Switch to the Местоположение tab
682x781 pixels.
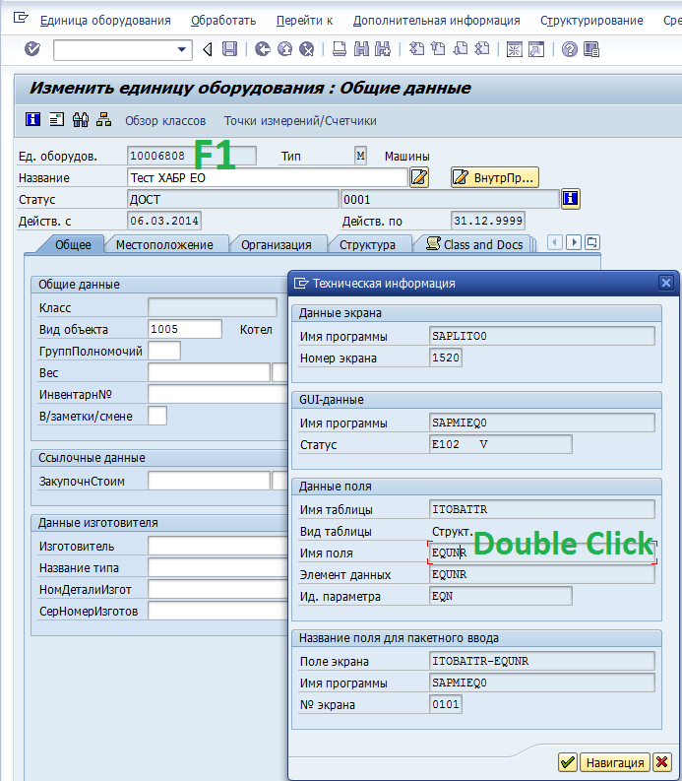(x=164, y=245)
